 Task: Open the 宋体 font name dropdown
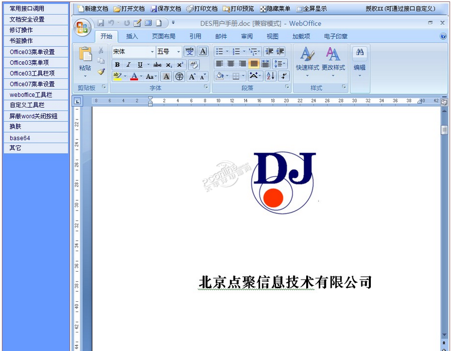pyautogui.click(x=152, y=52)
